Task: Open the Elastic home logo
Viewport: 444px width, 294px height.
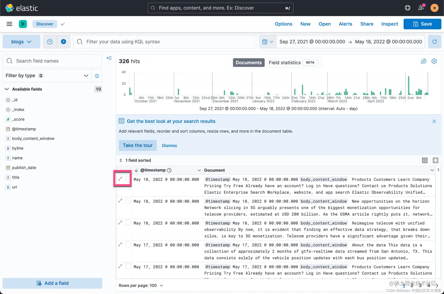Action: point(22,8)
